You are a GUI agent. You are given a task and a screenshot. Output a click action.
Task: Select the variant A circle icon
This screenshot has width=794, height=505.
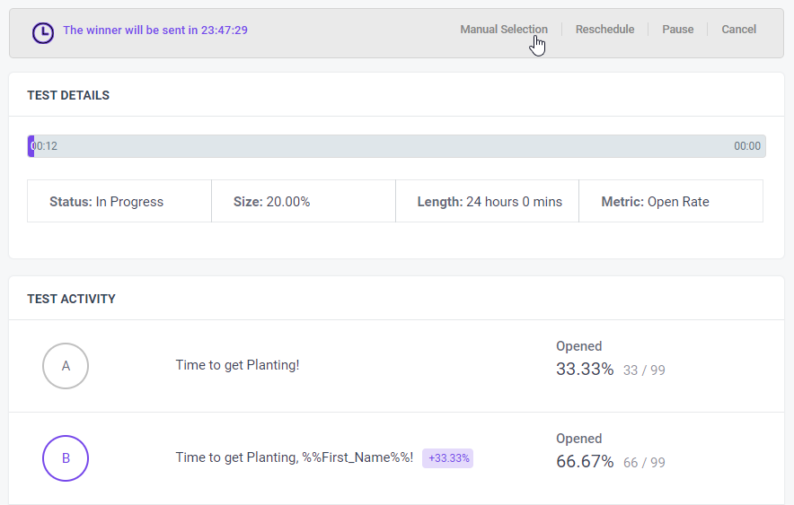(x=66, y=366)
